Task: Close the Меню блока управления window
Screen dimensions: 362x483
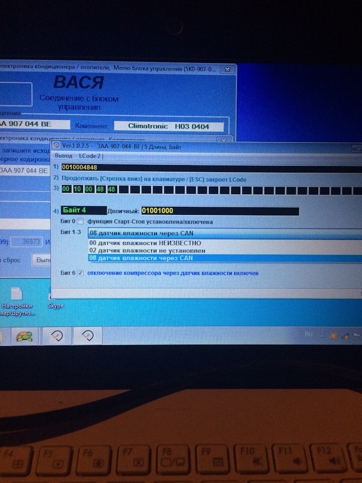Action: coord(228,69)
